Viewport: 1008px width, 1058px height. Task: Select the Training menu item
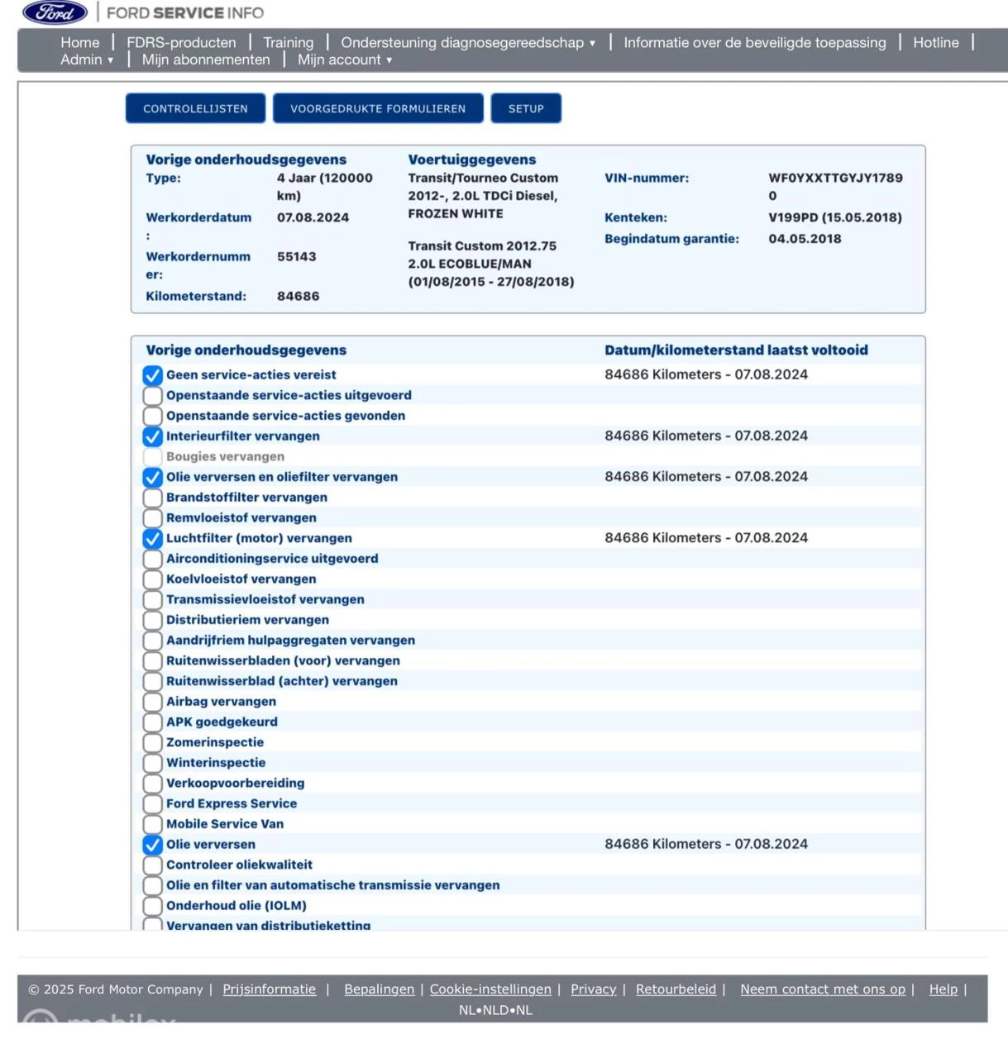tap(289, 42)
